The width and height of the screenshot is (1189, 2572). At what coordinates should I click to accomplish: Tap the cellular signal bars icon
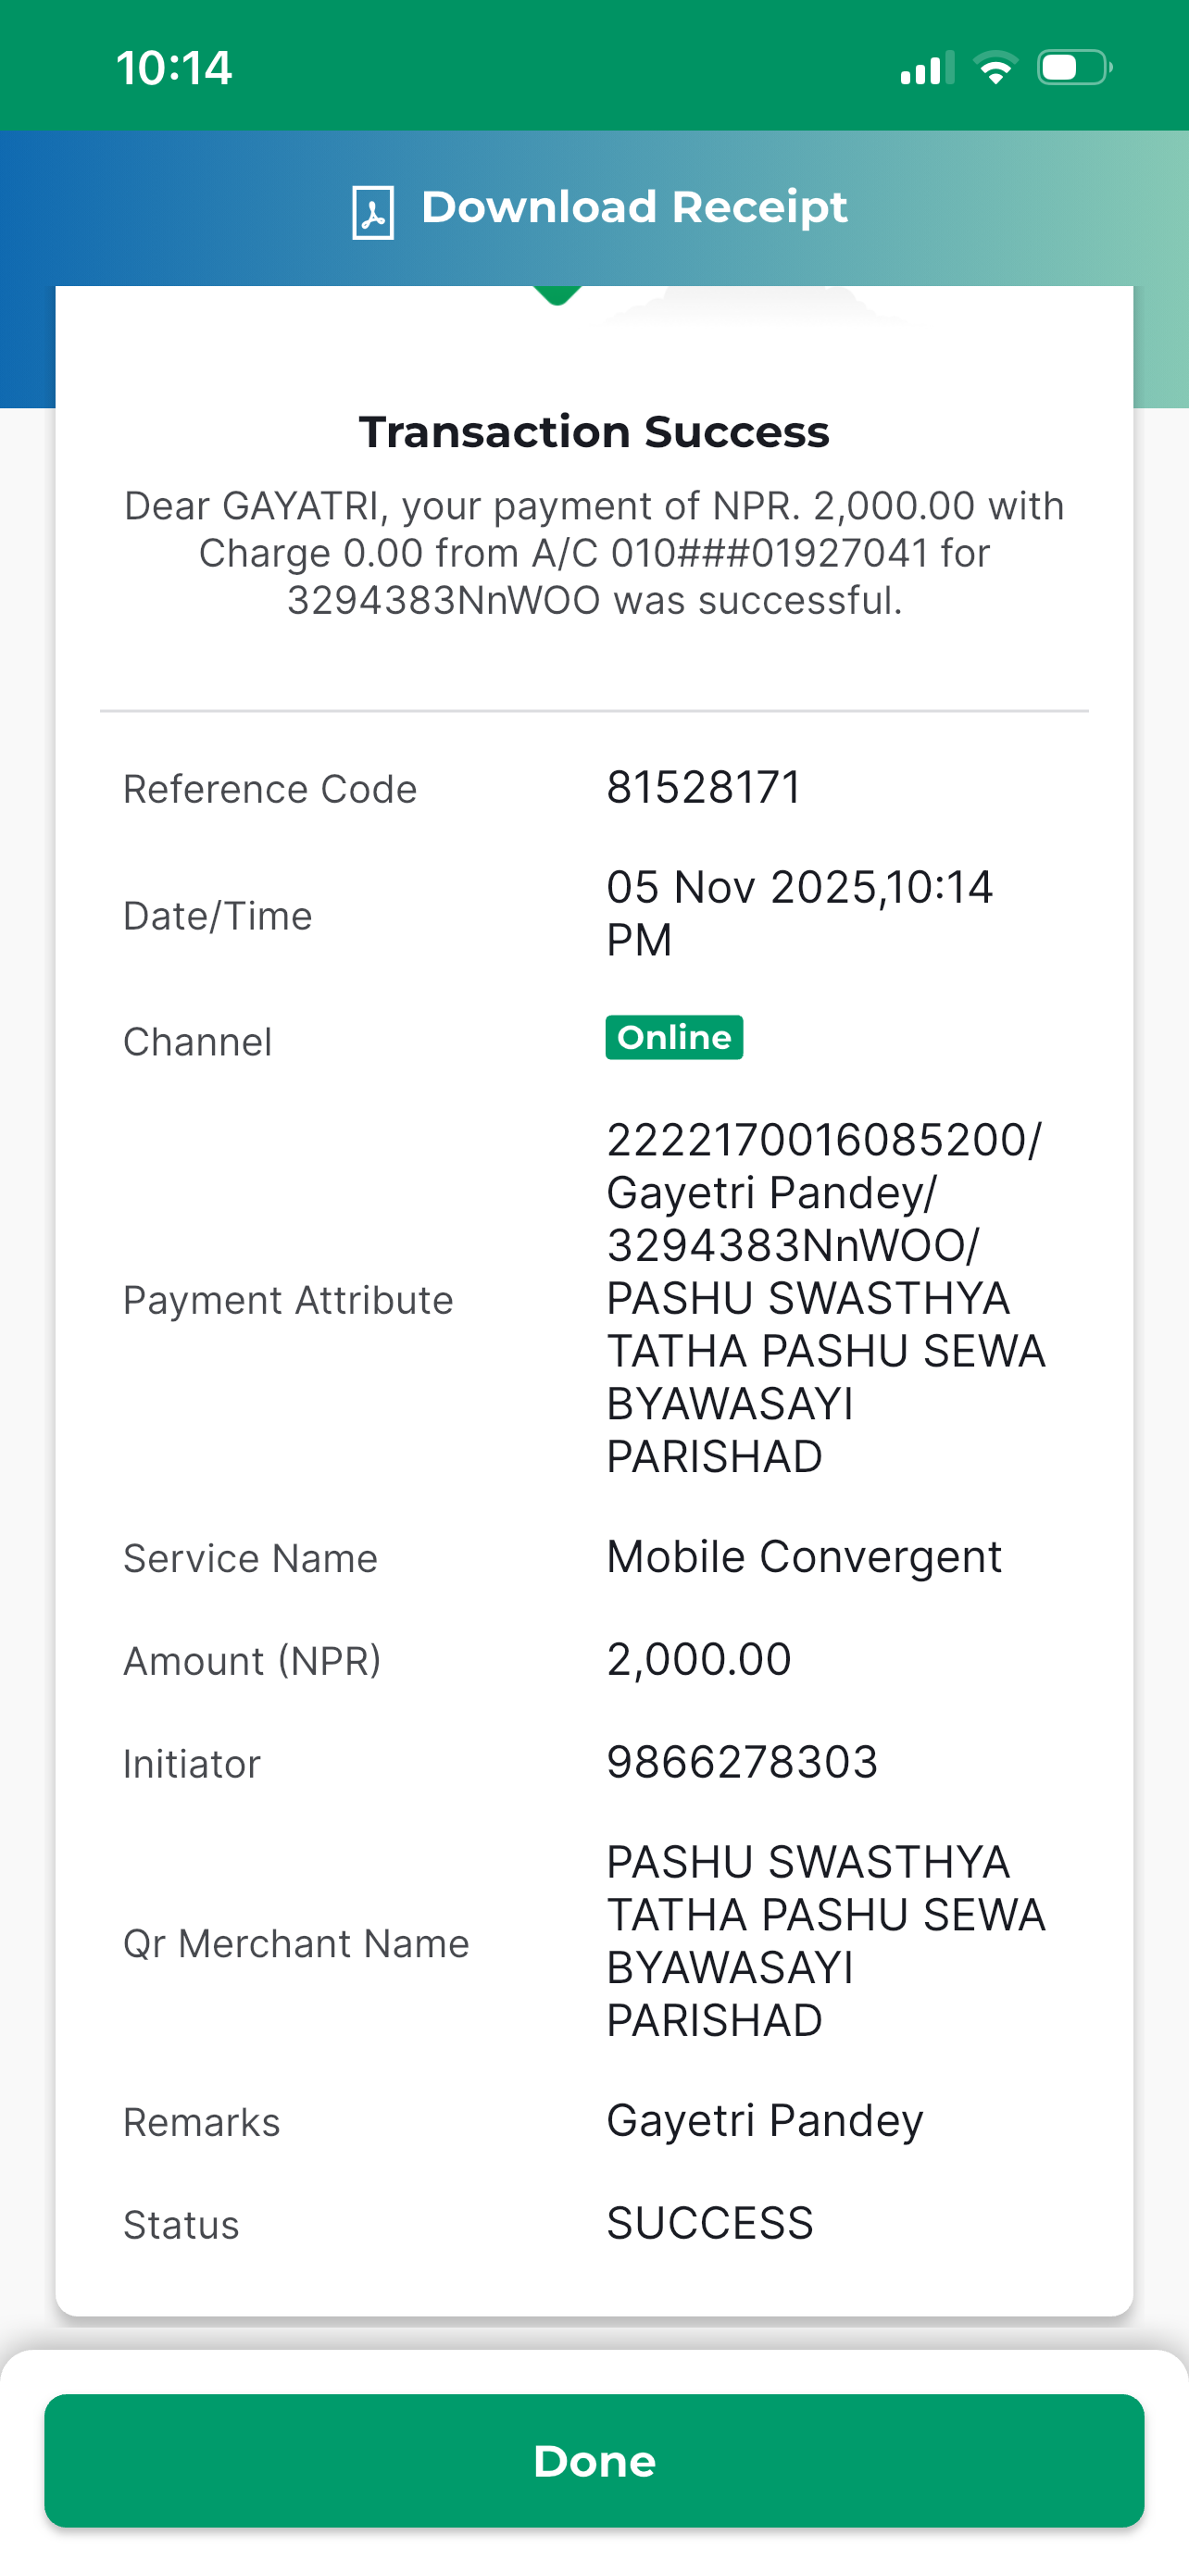tap(928, 68)
